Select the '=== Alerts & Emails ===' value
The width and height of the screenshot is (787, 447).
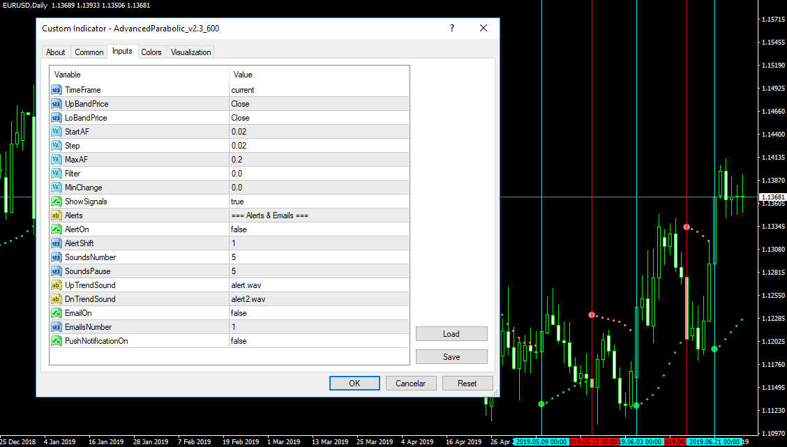320,215
